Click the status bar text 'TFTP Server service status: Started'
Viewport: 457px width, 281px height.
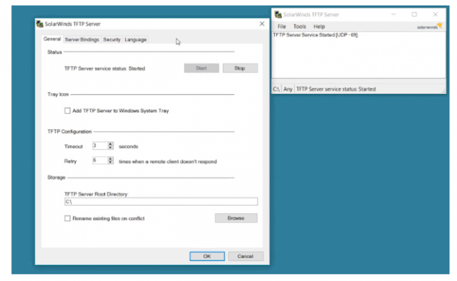click(x=336, y=89)
